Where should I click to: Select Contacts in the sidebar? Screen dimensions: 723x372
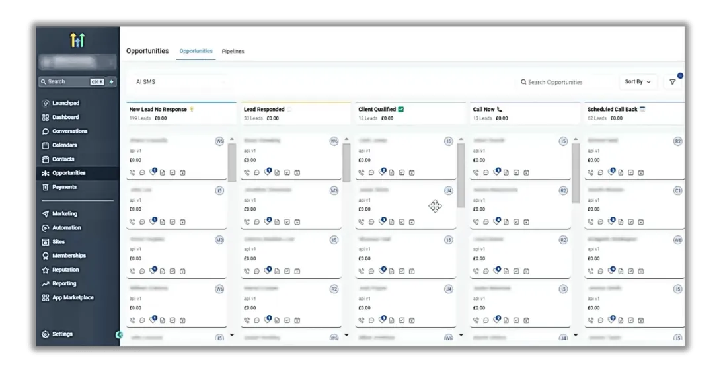(x=58, y=159)
